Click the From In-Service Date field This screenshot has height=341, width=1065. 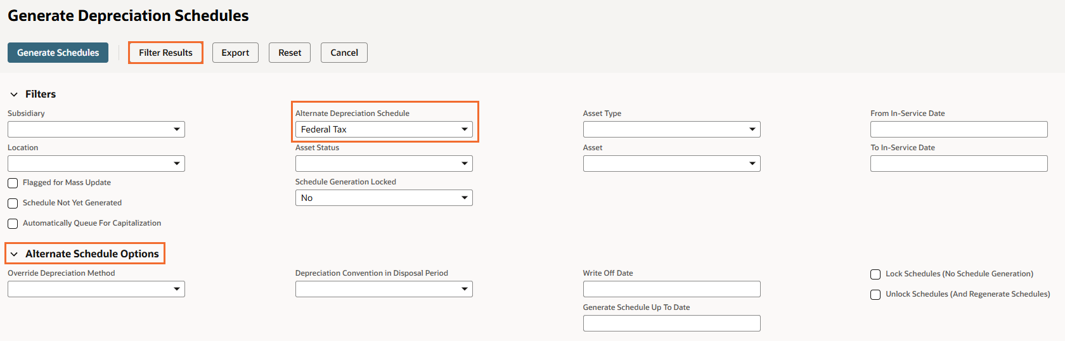(958, 129)
